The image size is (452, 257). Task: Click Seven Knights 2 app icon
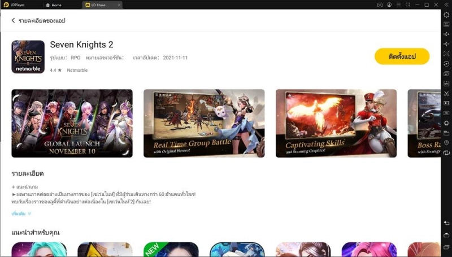(28, 56)
